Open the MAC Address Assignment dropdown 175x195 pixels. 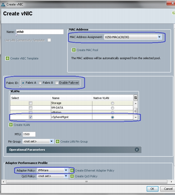(159, 37)
